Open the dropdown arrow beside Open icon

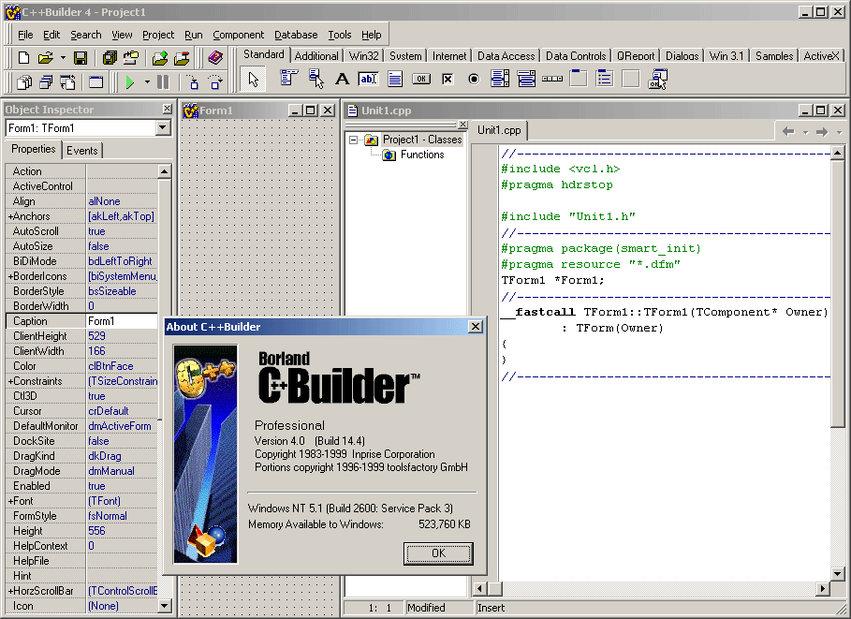[x=63, y=57]
